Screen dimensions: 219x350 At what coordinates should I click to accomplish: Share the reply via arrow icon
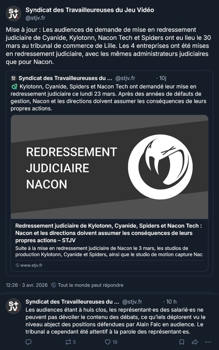click(195, 342)
